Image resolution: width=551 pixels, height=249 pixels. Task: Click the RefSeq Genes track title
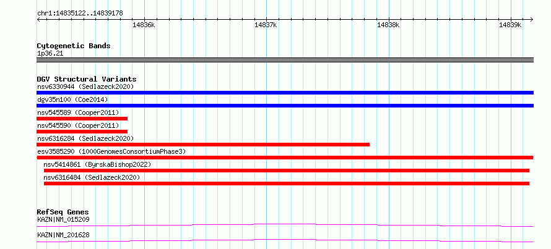(x=63, y=212)
